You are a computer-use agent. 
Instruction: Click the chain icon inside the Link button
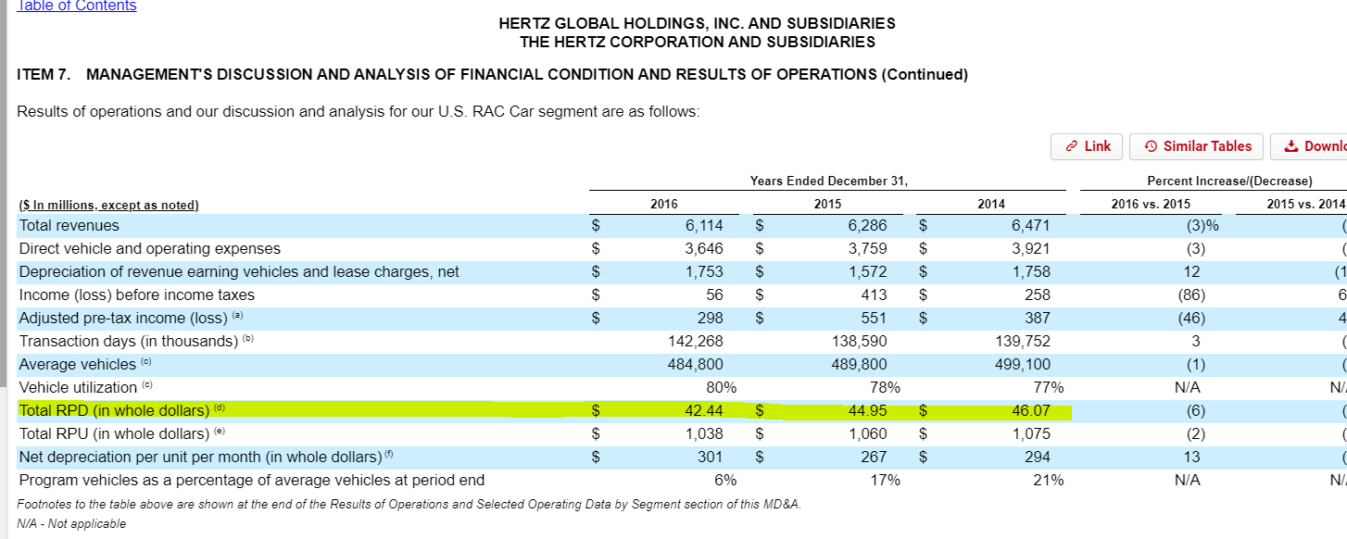pos(1071,146)
